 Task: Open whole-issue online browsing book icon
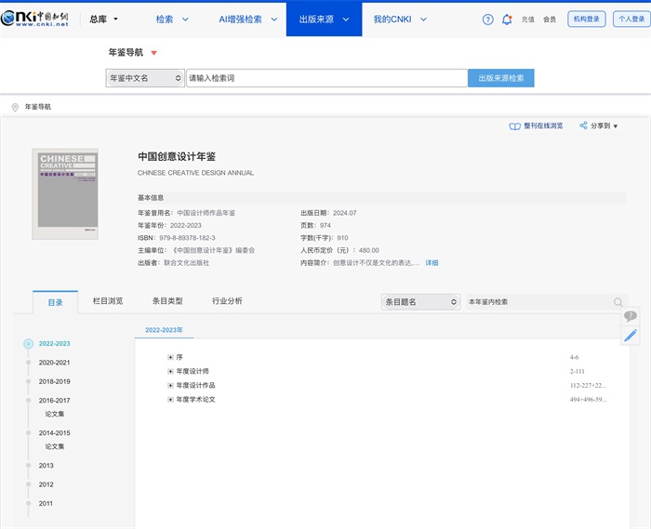[515, 126]
